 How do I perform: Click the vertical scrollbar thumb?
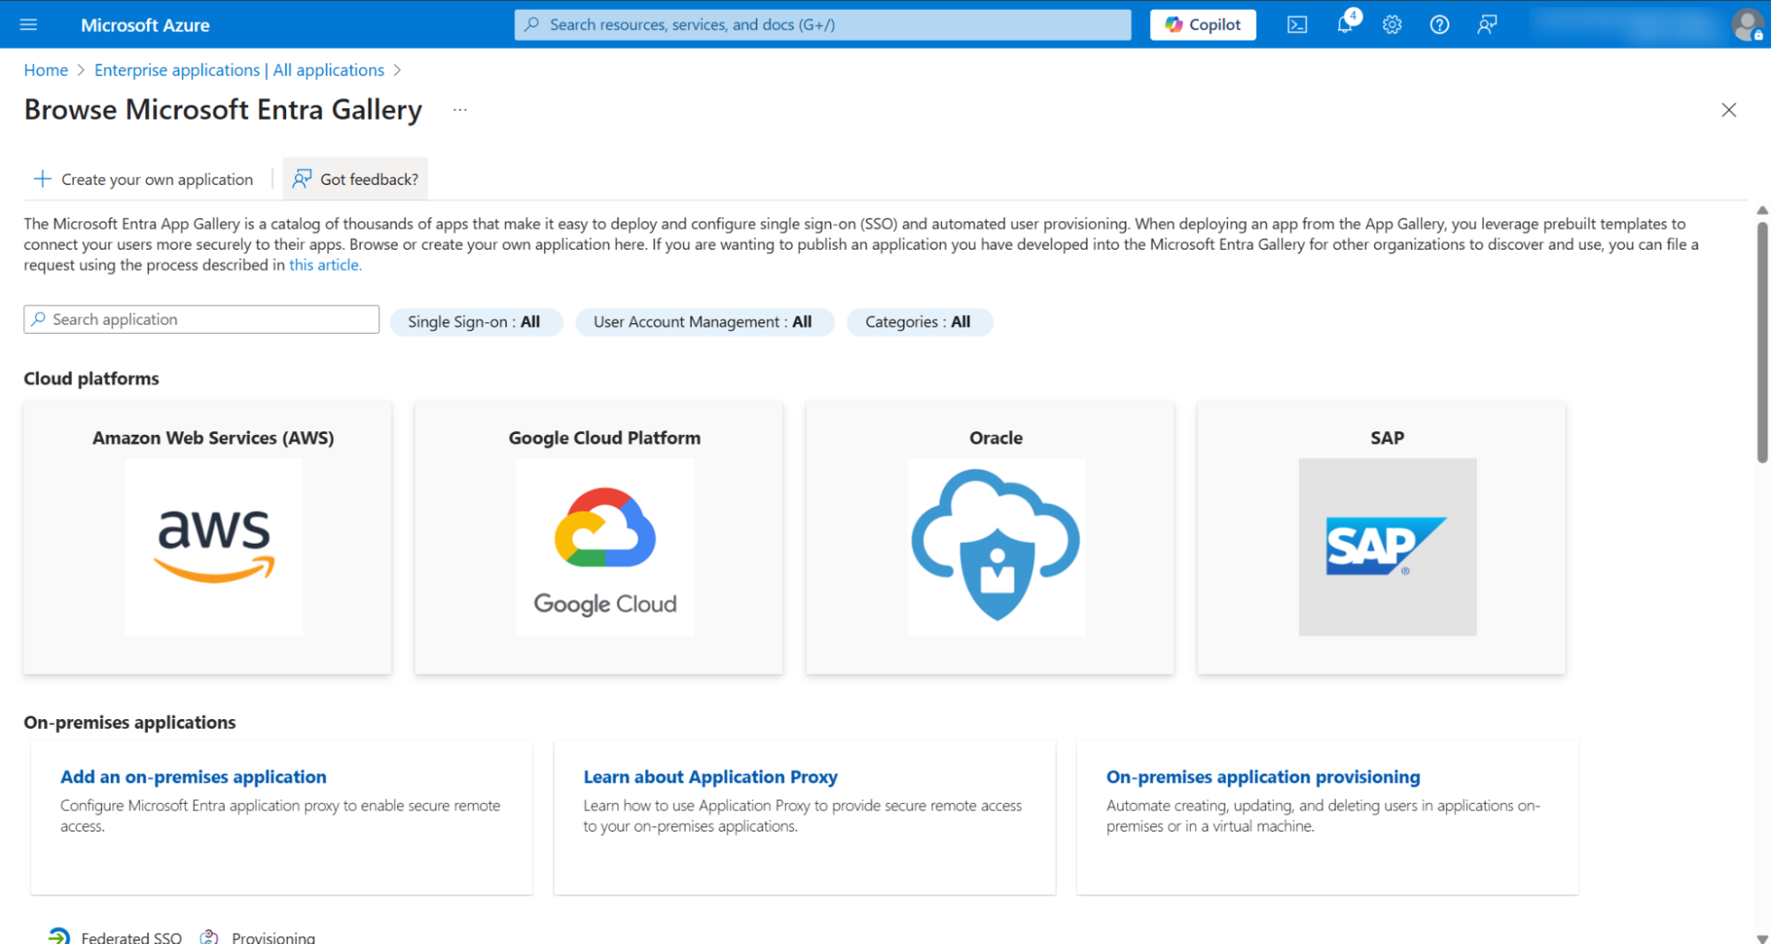(1762, 341)
